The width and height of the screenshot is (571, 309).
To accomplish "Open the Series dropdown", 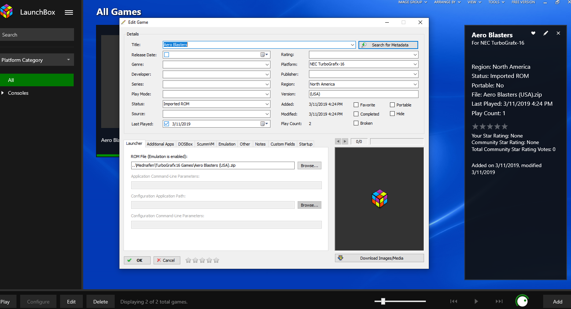I will (x=267, y=84).
